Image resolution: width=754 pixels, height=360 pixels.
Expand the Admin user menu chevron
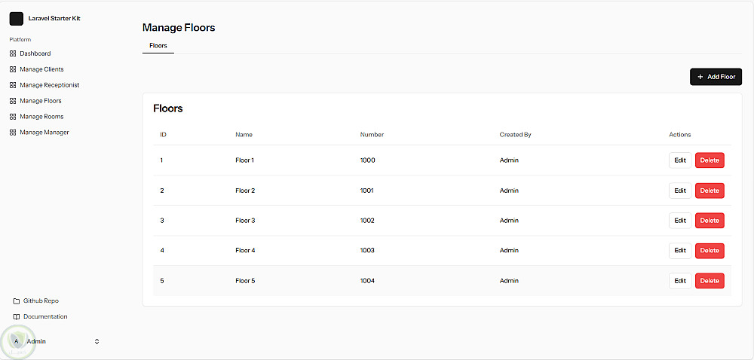[x=97, y=341]
